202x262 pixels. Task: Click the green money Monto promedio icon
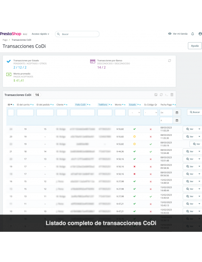click(x=9, y=74)
